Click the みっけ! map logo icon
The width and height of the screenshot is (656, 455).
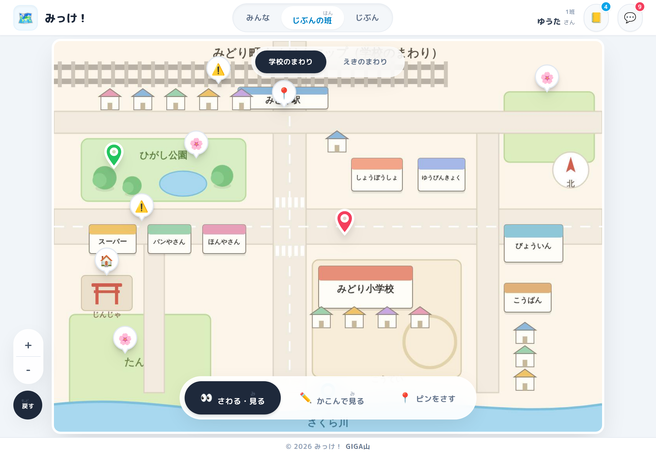coord(26,18)
